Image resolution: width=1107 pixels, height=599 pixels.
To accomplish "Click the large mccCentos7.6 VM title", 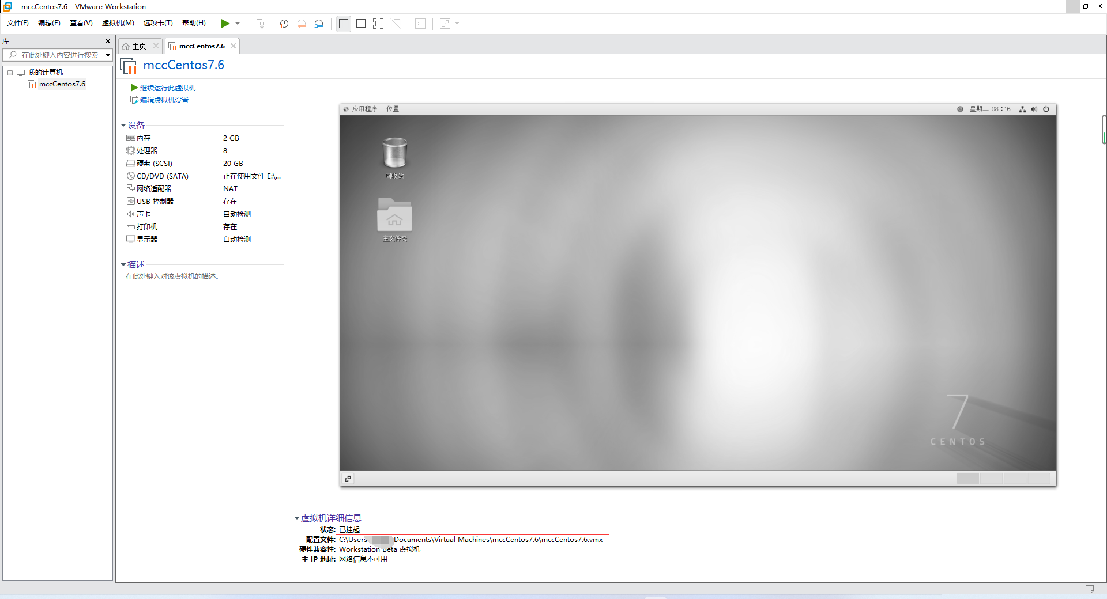I will pos(183,65).
